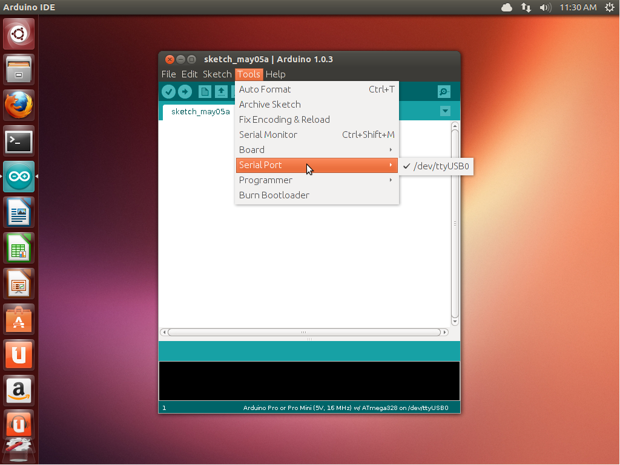Click the vertical scrollbar thumb in editor

click(455, 224)
